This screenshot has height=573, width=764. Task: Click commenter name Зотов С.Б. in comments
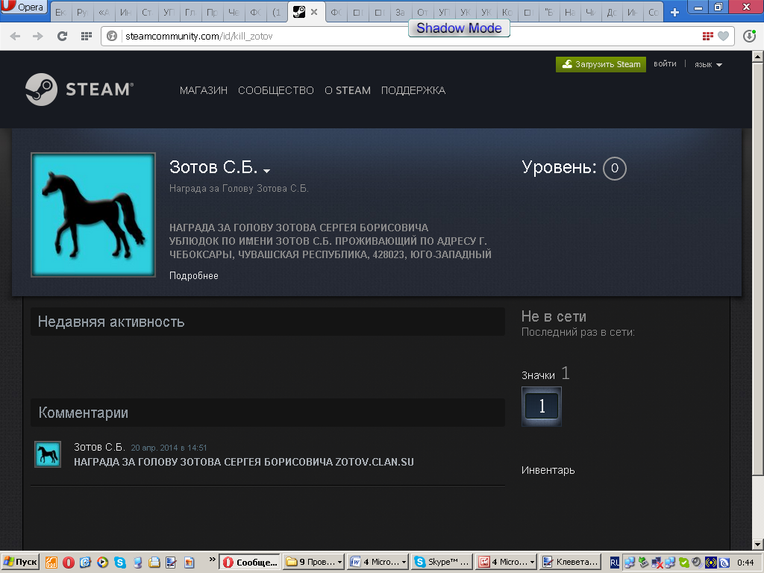tap(99, 448)
